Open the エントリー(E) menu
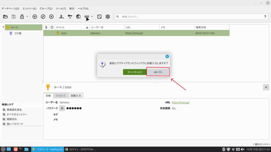 click(29, 9)
